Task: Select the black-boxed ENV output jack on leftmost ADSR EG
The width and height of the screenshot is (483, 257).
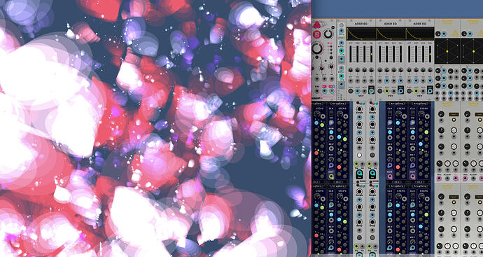Action: tap(371, 91)
